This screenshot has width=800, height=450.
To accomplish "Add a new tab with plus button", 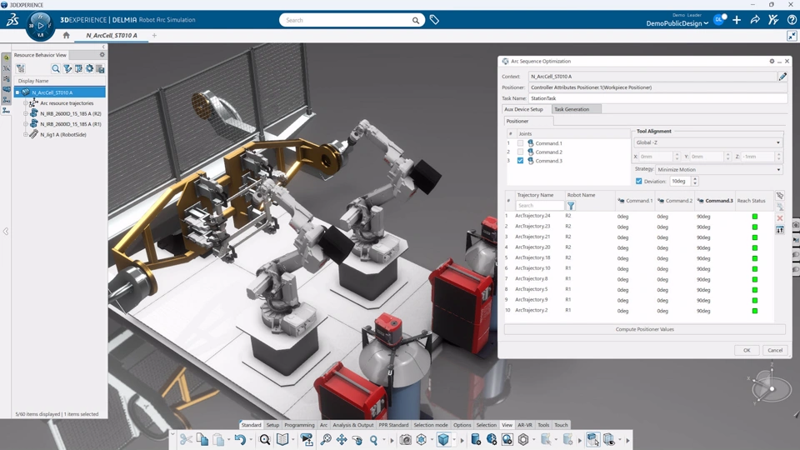I will coord(154,35).
